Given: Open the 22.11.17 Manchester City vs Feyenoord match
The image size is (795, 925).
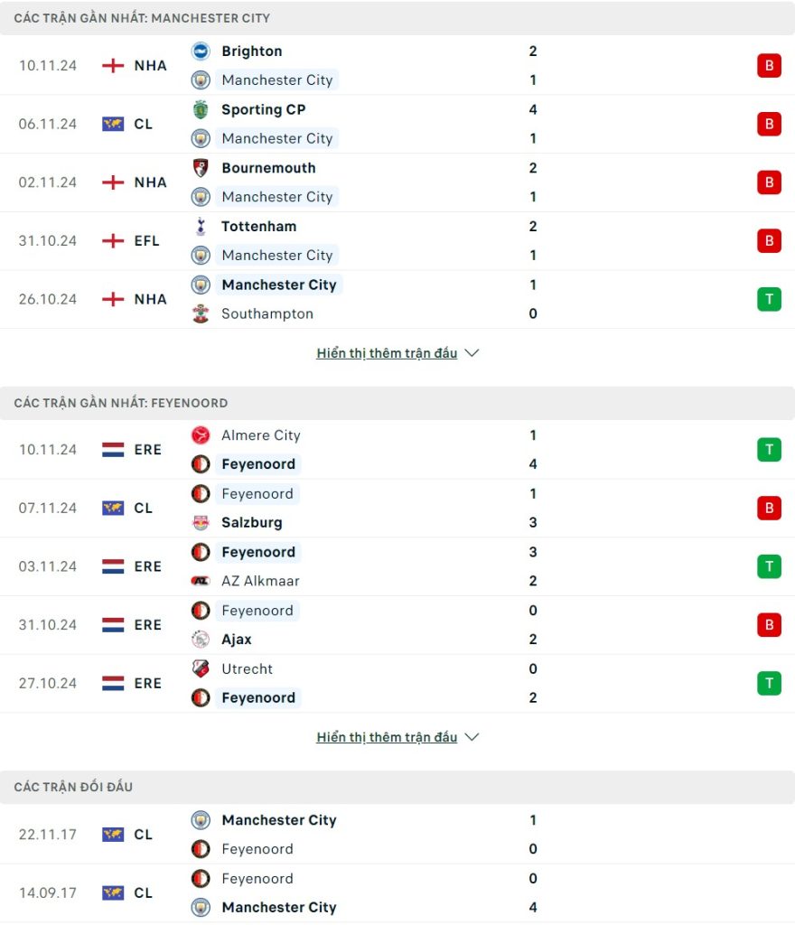Looking at the screenshot, I should [361, 834].
